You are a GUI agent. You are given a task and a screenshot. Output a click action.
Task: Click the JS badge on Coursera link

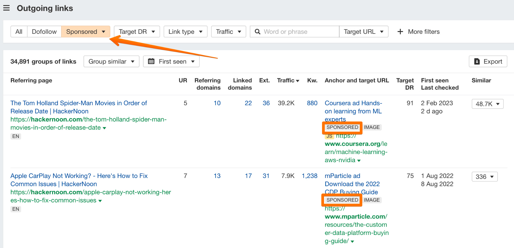coord(329,136)
